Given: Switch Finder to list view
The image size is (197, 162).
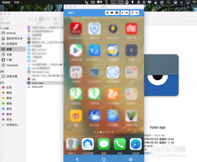Looking at the screenshot, I should (35, 19).
